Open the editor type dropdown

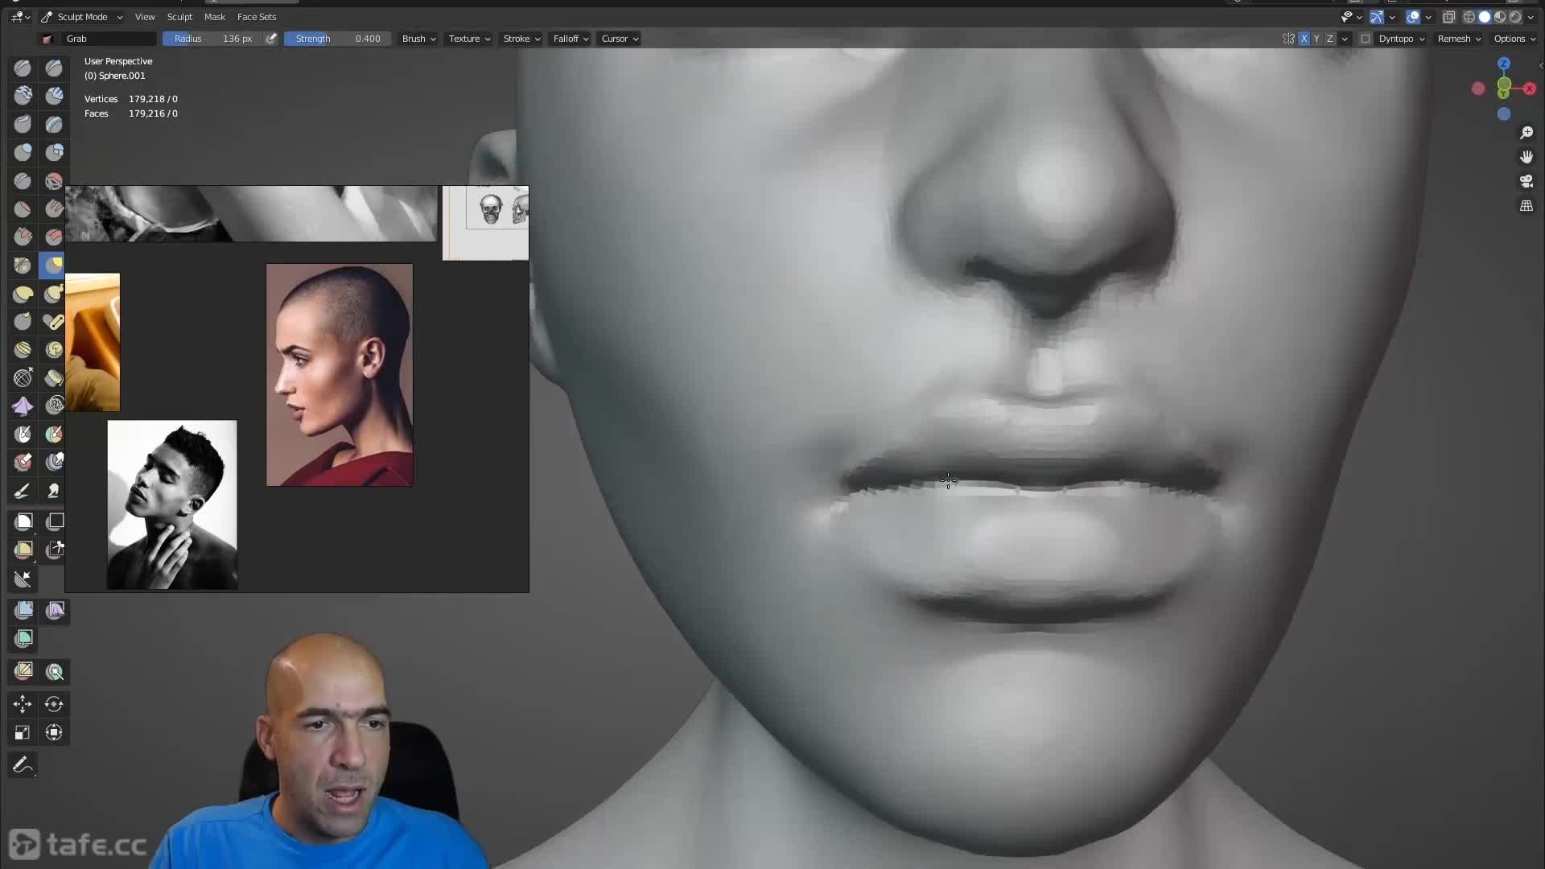pyautogui.click(x=20, y=17)
